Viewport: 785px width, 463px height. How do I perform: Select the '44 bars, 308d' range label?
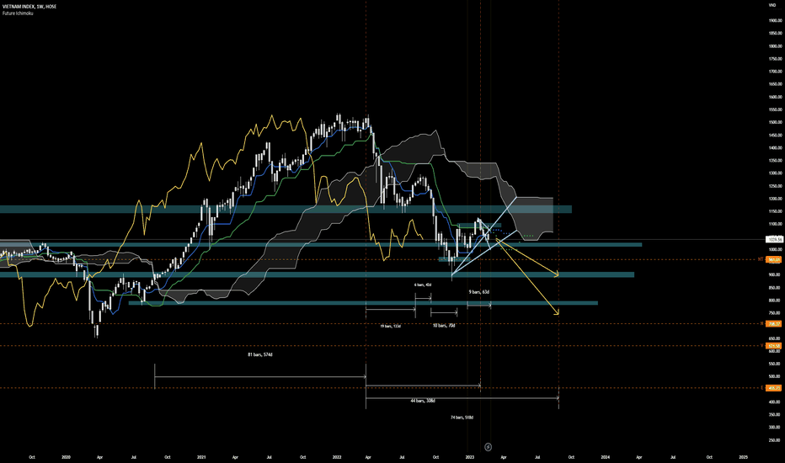(423, 401)
